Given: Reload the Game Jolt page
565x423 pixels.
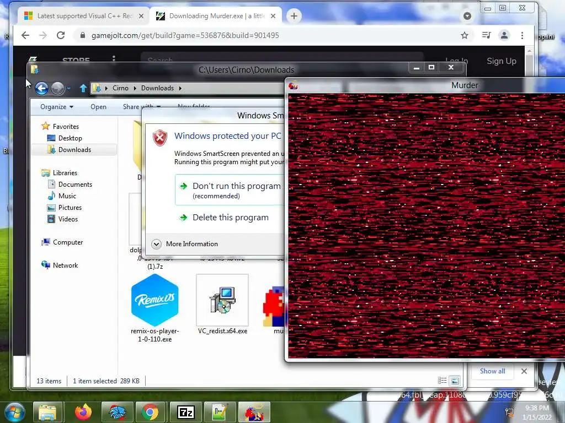Looking at the screenshot, I should pyautogui.click(x=61, y=35).
